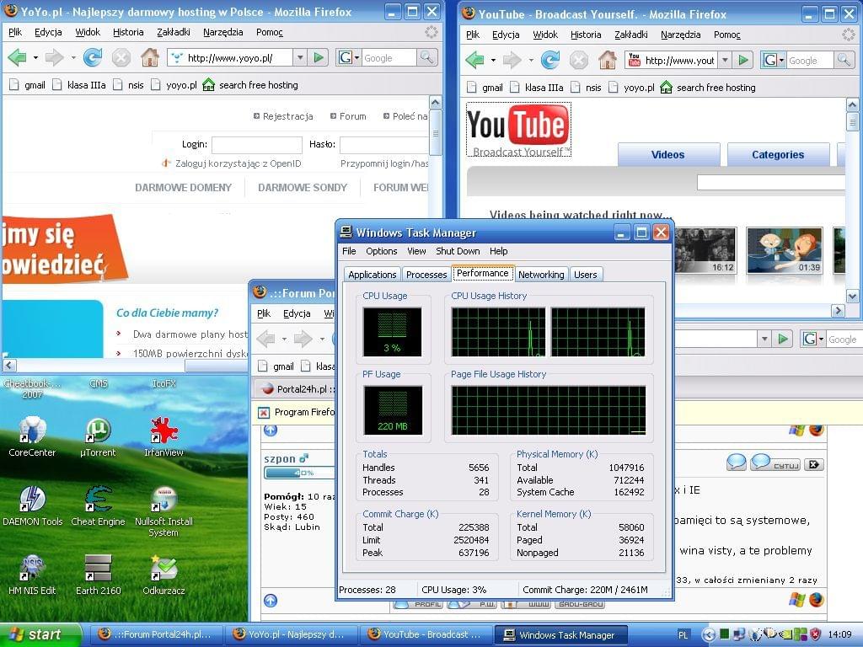The height and width of the screenshot is (647, 863).
Task: Click Back arrow in YouTube Firefox window
Action: [474, 60]
